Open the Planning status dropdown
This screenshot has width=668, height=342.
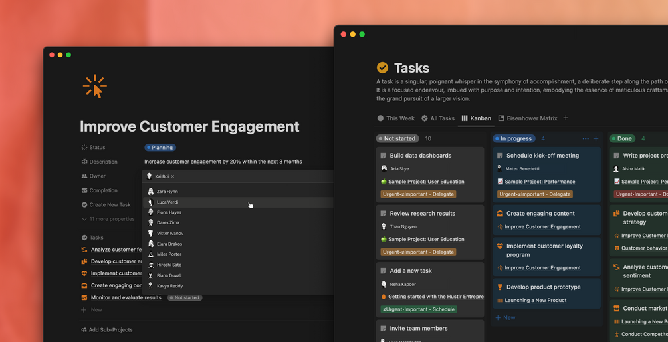coord(160,148)
